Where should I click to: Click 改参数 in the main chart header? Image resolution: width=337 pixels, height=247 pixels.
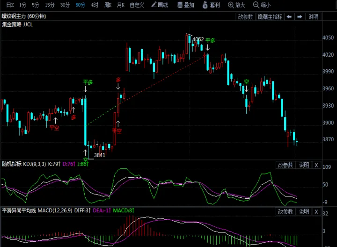245,17
